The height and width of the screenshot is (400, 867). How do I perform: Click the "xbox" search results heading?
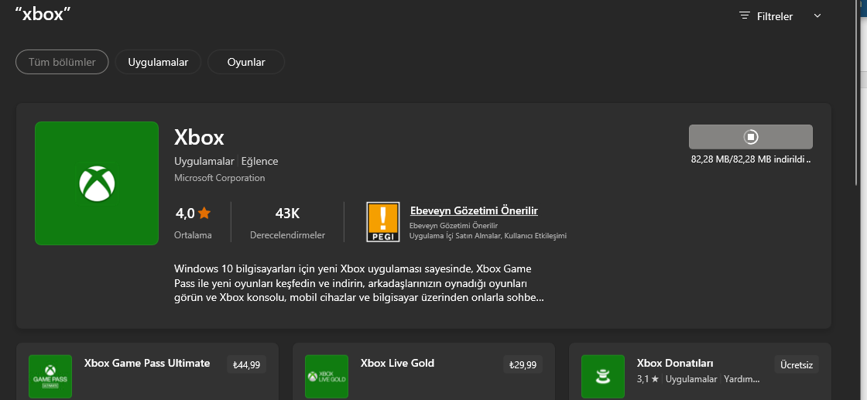tap(43, 14)
